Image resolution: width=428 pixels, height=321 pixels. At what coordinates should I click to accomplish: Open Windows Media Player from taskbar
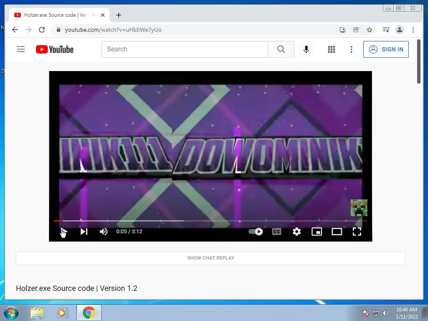[x=63, y=313]
